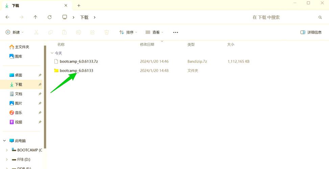Close the 下载 tab

pos(66,5)
